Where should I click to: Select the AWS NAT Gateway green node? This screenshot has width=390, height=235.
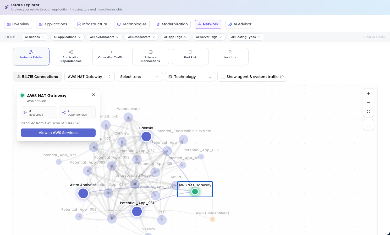(x=195, y=192)
